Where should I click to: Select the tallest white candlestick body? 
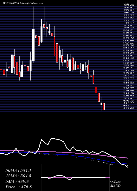[x=33, y=45]
